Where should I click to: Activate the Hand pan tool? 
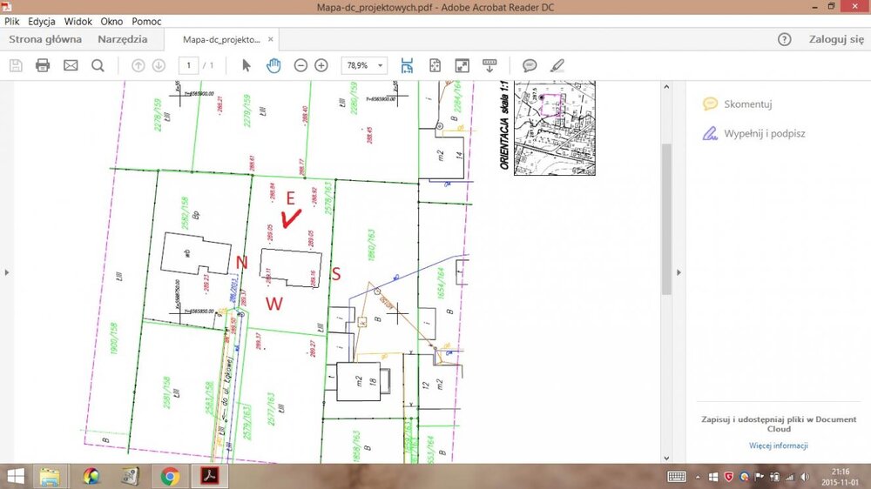pos(273,65)
